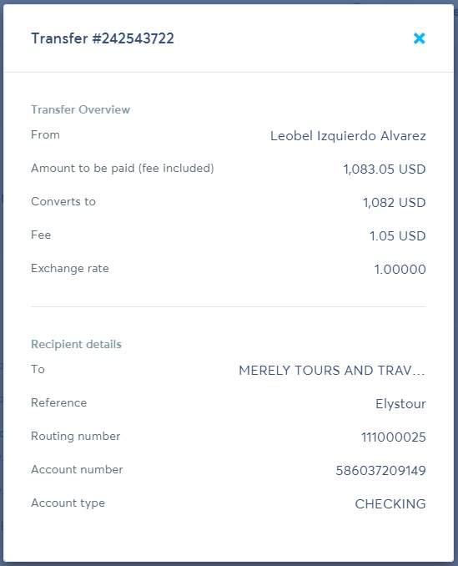The height and width of the screenshot is (566, 458).
Task: Click the Transfer #242543722 title
Action: pos(103,38)
